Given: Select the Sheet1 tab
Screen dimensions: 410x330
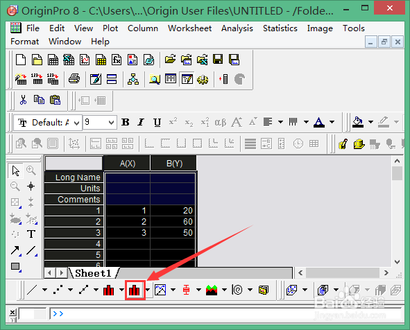Looking at the screenshot, I should [x=93, y=273].
